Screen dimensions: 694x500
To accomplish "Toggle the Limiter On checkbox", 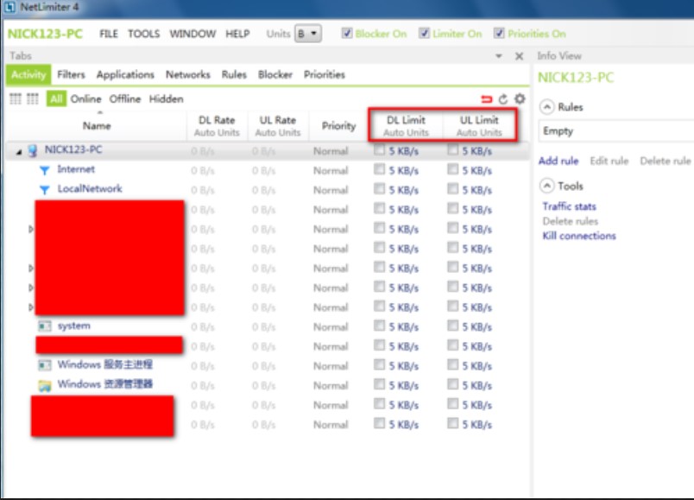I will click(x=425, y=34).
